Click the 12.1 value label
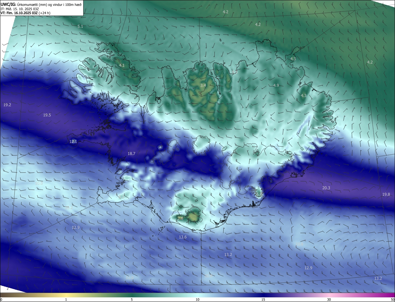 coord(73,141)
